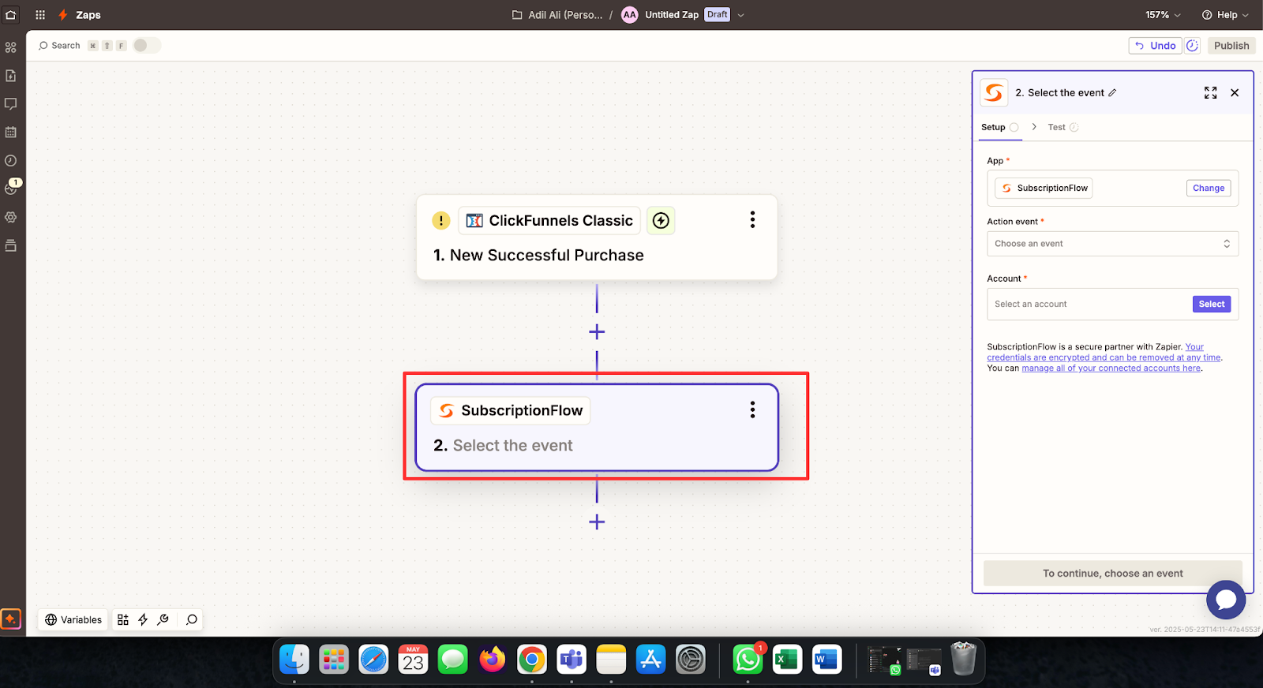The image size is (1263, 688).
Task: Open Microsoft Excel from the Dock
Action: pyautogui.click(x=787, y=660)
